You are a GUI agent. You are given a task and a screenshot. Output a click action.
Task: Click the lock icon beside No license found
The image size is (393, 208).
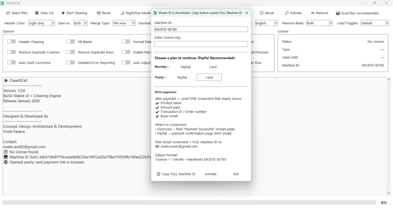6,152
